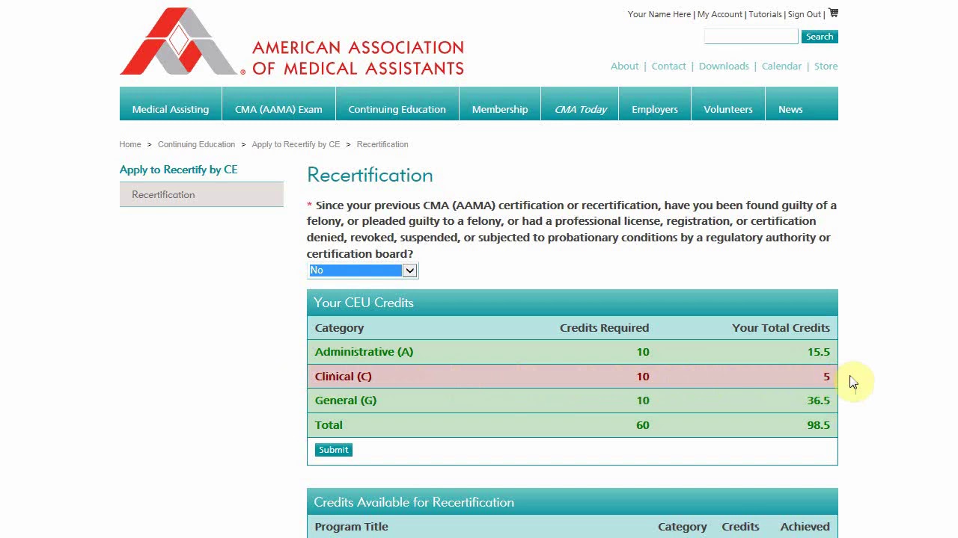Viewport: 958px width, 538px height.
Task: Open Continuing Education menu
Action: click(397, 104)
